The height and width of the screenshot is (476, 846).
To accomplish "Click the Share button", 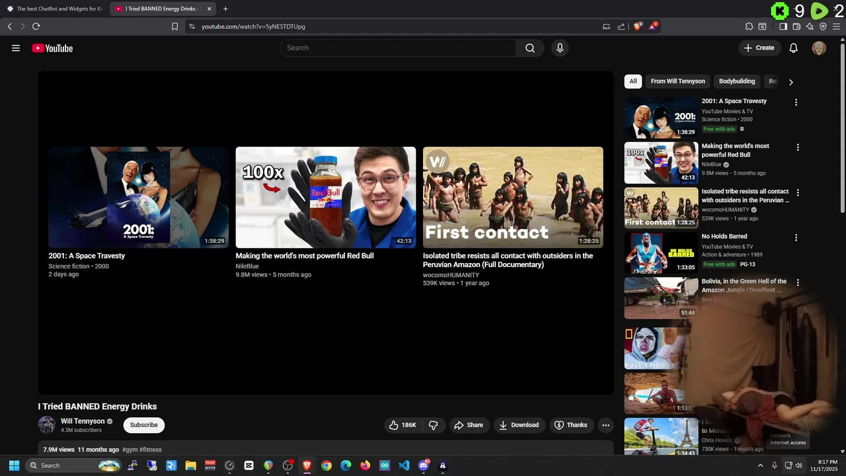I will click(469, 425).
